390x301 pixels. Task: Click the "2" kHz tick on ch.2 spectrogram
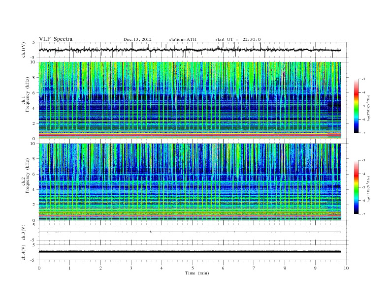click(34, 205)
